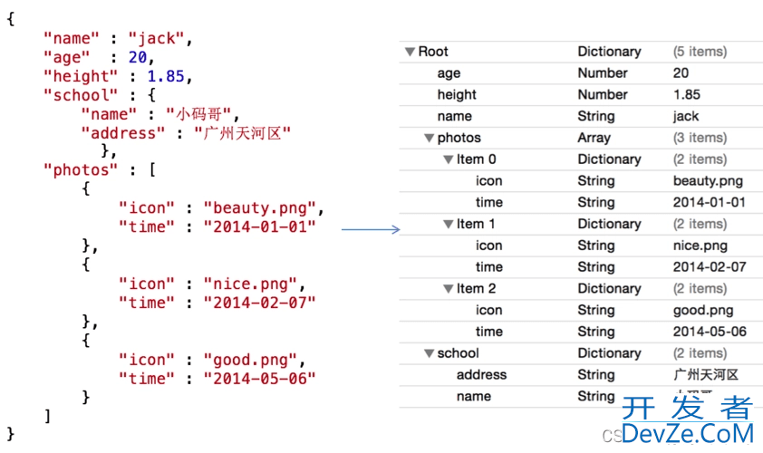Click "age" key in the JSON code

pos(66,57)
